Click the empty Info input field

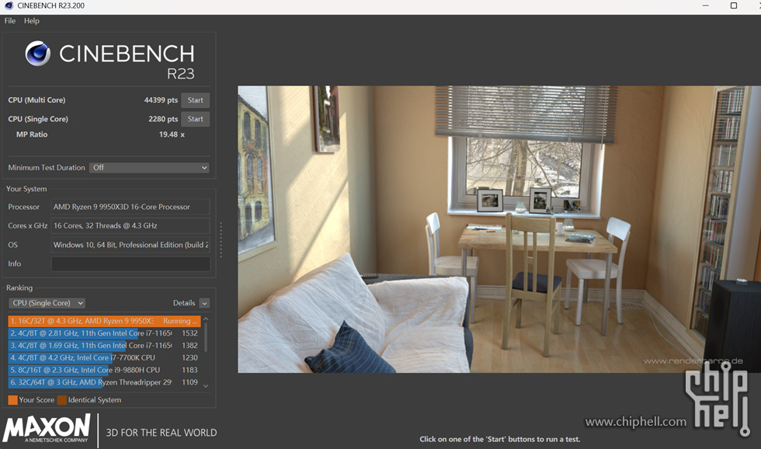click(130, 263)
